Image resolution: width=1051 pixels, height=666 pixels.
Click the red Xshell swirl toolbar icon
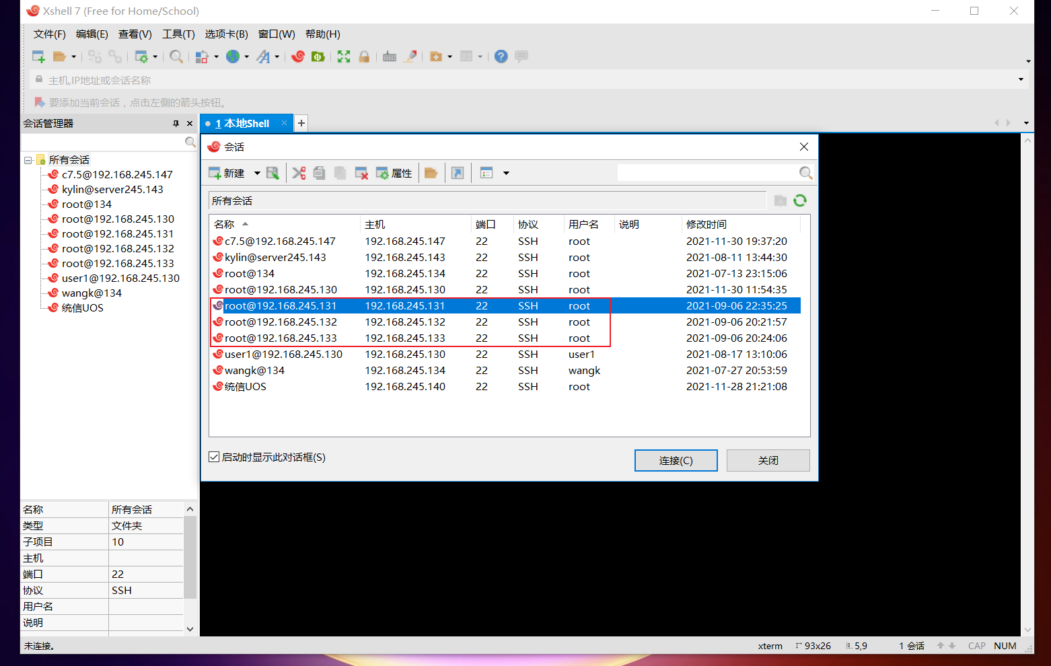pyautogui.click(x=298, y=57)
